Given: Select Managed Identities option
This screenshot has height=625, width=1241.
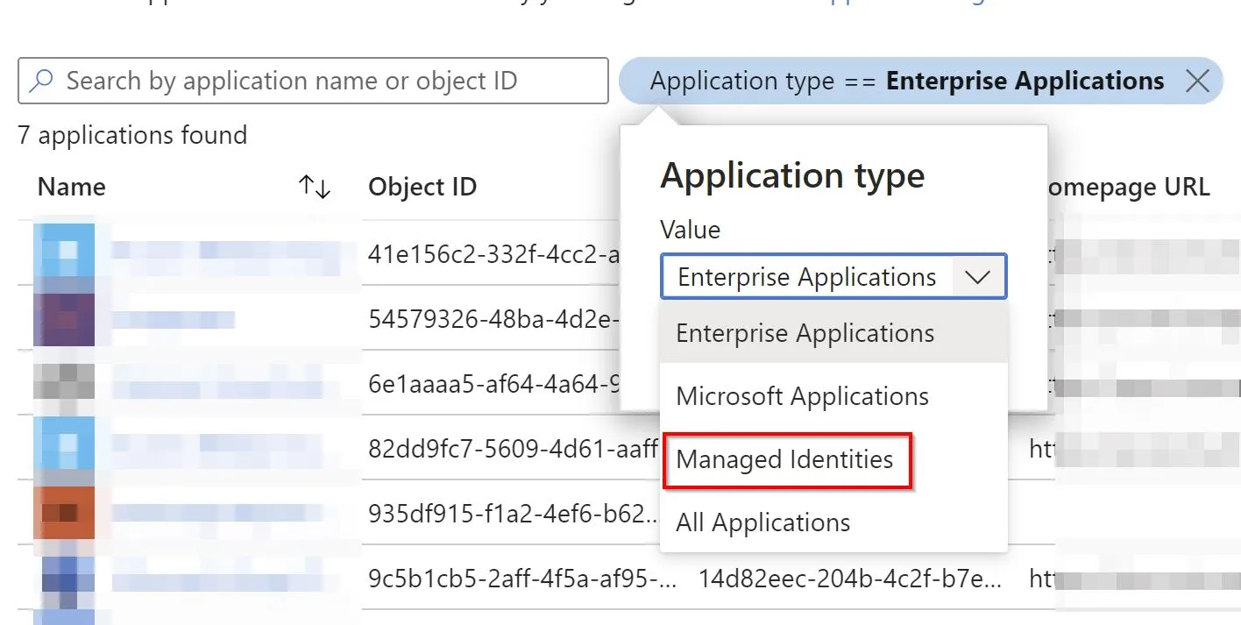Looking at the screenshot, I should (x=833, y=459).
